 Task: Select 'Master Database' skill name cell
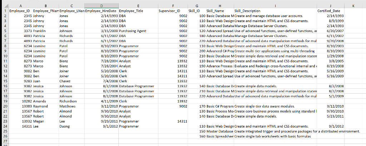(x=220, y=131)
